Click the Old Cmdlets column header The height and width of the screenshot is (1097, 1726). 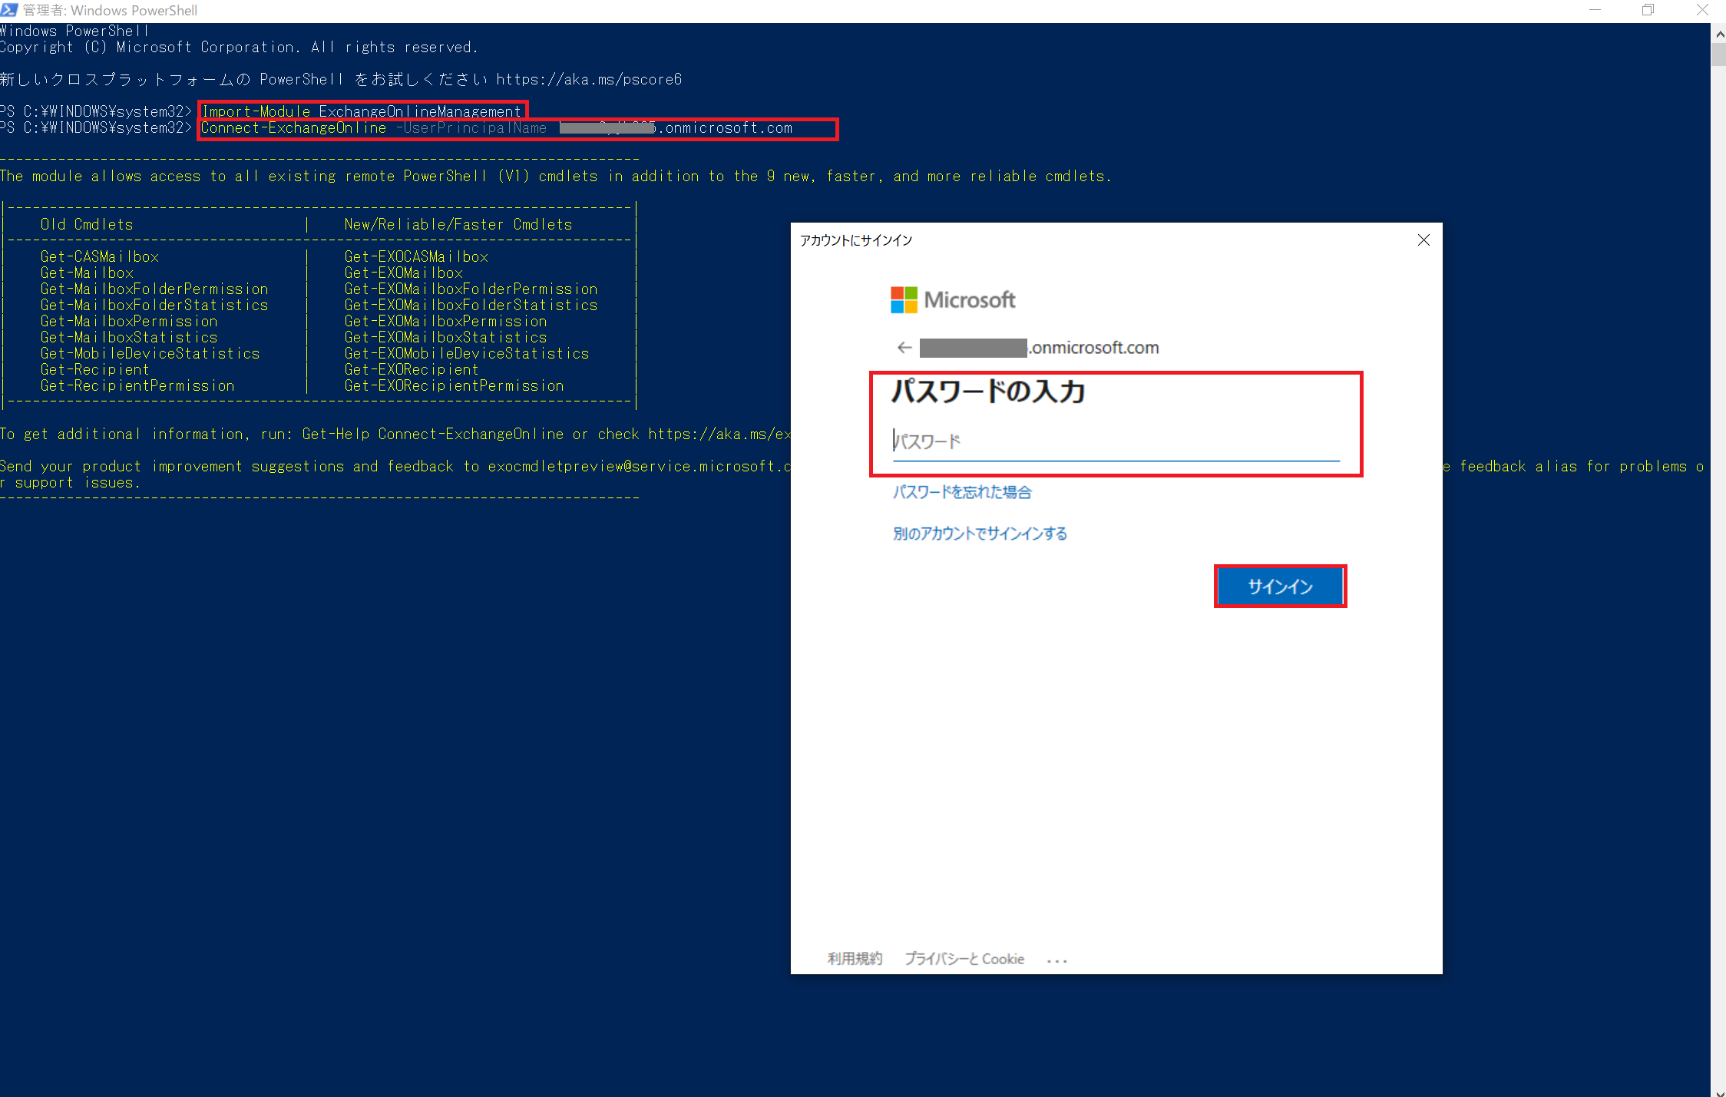[87, 225]
